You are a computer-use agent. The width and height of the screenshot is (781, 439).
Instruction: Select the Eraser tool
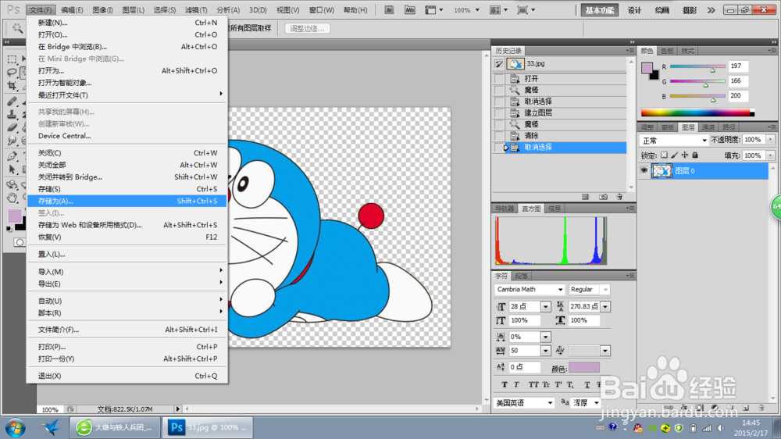coord(12,128)
